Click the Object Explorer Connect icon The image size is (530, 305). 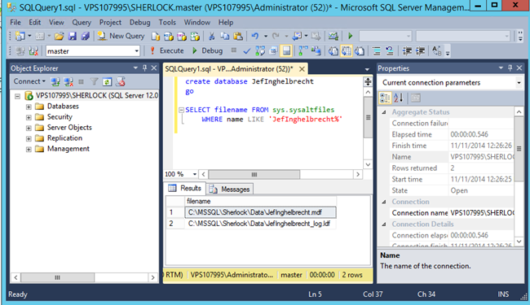pyautogui.click(x=55, y=81)
